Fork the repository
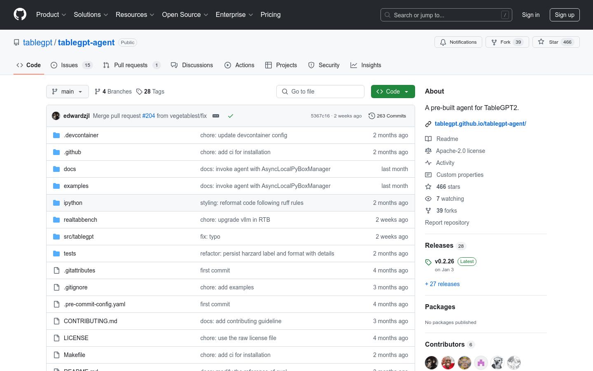The width and height of the screenshot is (593, 371). [x=507, y=42]
